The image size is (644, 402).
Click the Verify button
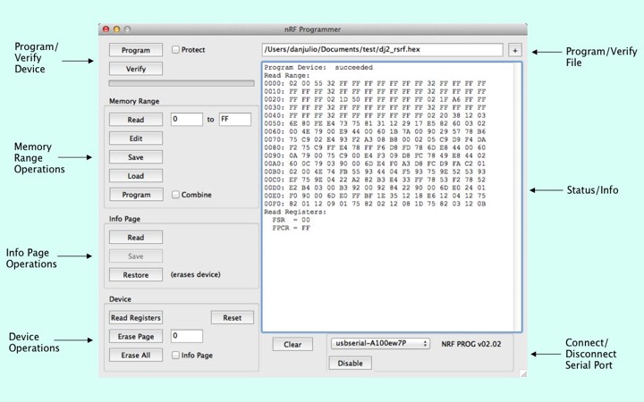tap(136, 69)
